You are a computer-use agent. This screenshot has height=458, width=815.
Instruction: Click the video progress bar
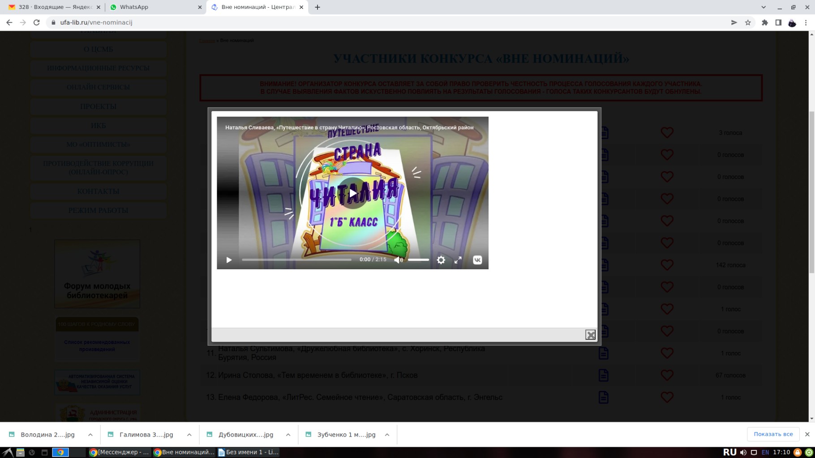click(296, 260)
